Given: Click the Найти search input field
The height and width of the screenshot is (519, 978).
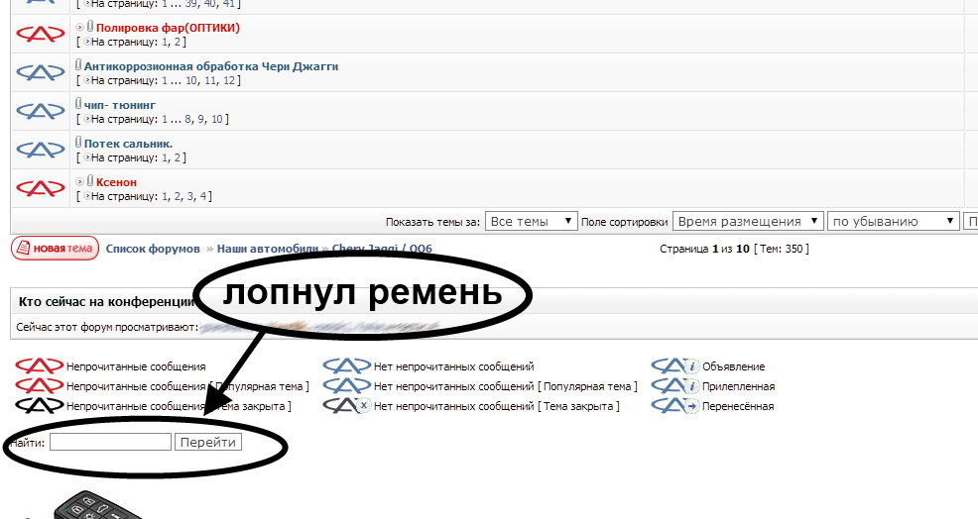Looking at the screenshot, I should (x=110, y=443).
